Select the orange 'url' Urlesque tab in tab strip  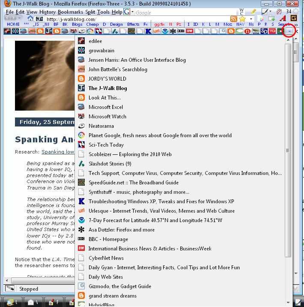coord(156,31)
